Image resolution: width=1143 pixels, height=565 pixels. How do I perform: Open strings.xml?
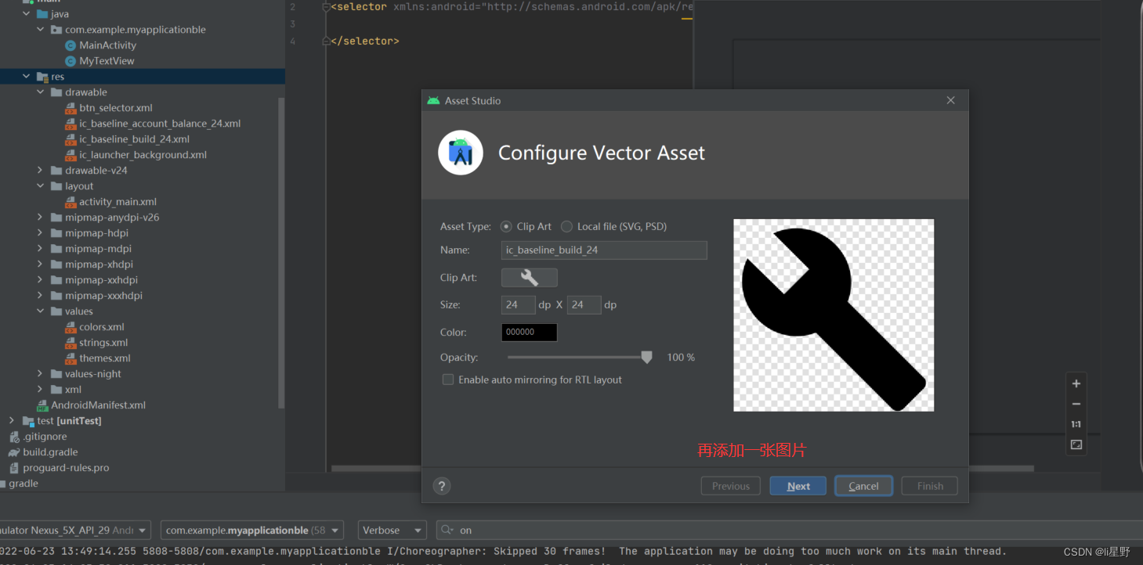[103, 343]
